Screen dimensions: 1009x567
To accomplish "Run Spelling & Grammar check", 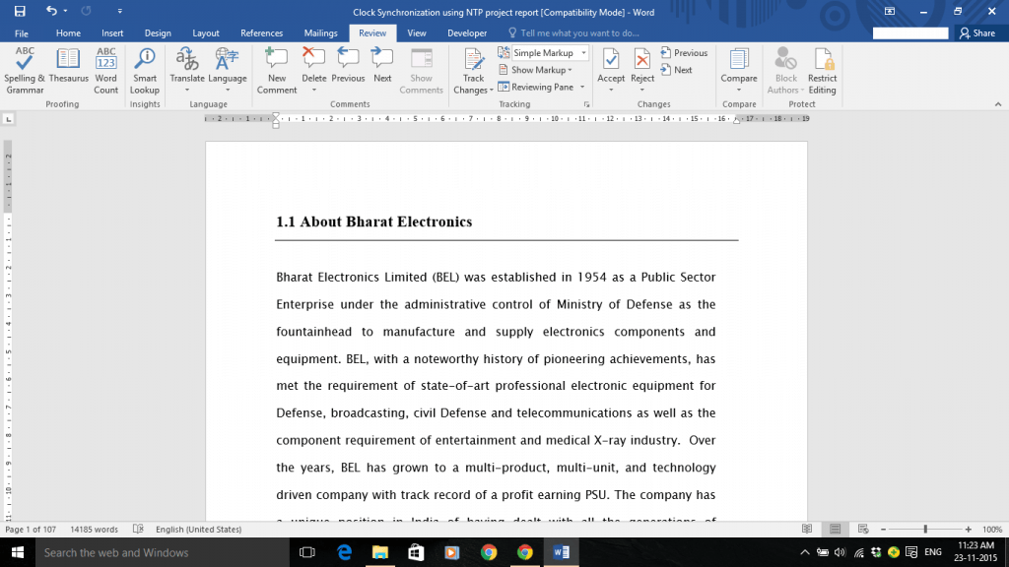I will pyautogui.click(x=24, y=69).
